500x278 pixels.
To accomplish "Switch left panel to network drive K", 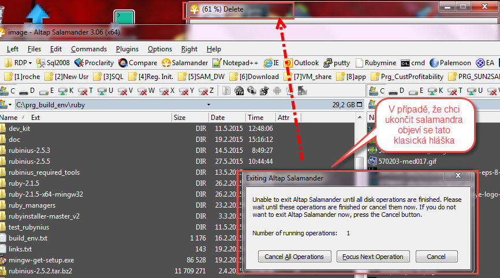I will click(66, 91).
